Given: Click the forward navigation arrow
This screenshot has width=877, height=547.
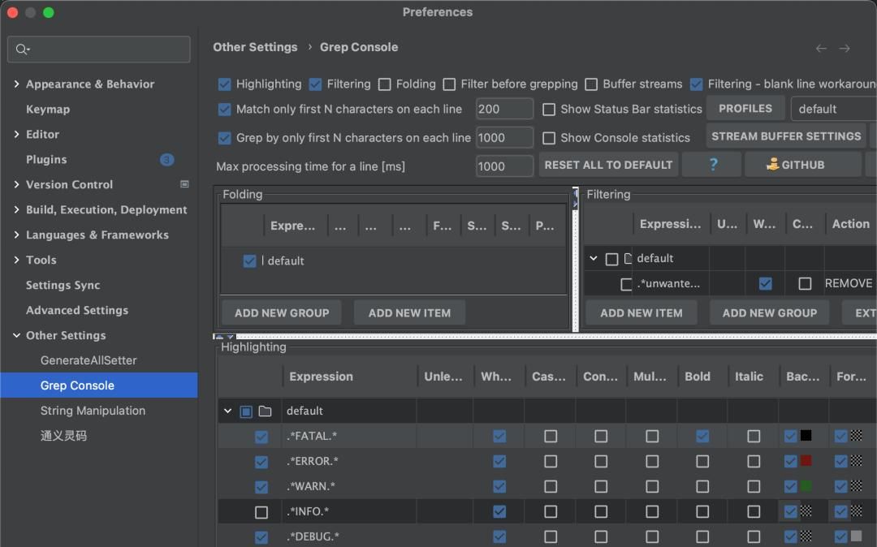Looking at the screenshot, I should pyautogui.click(x=845, y=48).
